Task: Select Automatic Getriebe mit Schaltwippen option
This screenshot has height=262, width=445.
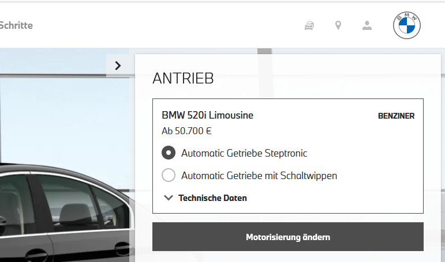Action: click(x=169, y=175)
